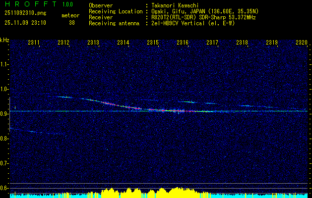Click the 2314 time marker
This screenshot has width=312, height=198.
[x=123, y=42]
